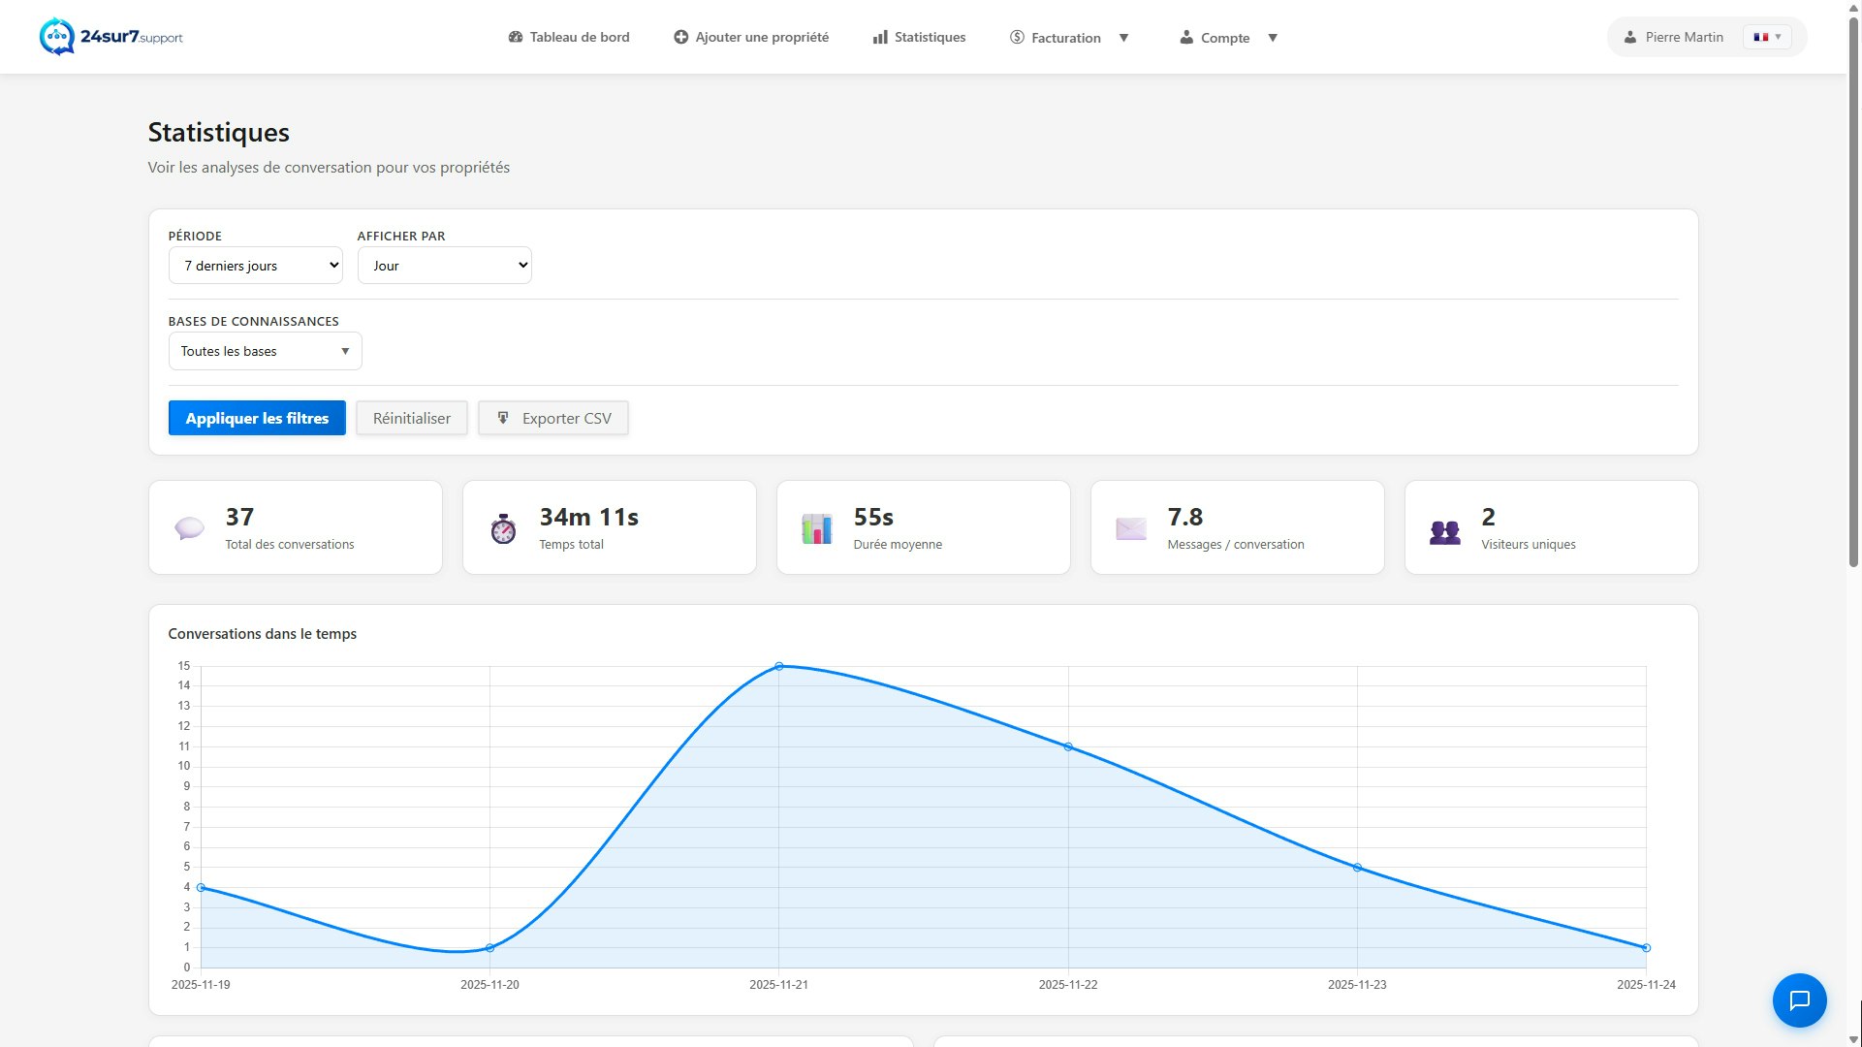Screen dimensions: 1862x1047
Task: Click the envelope messages icon
Action: (1130, 528)
